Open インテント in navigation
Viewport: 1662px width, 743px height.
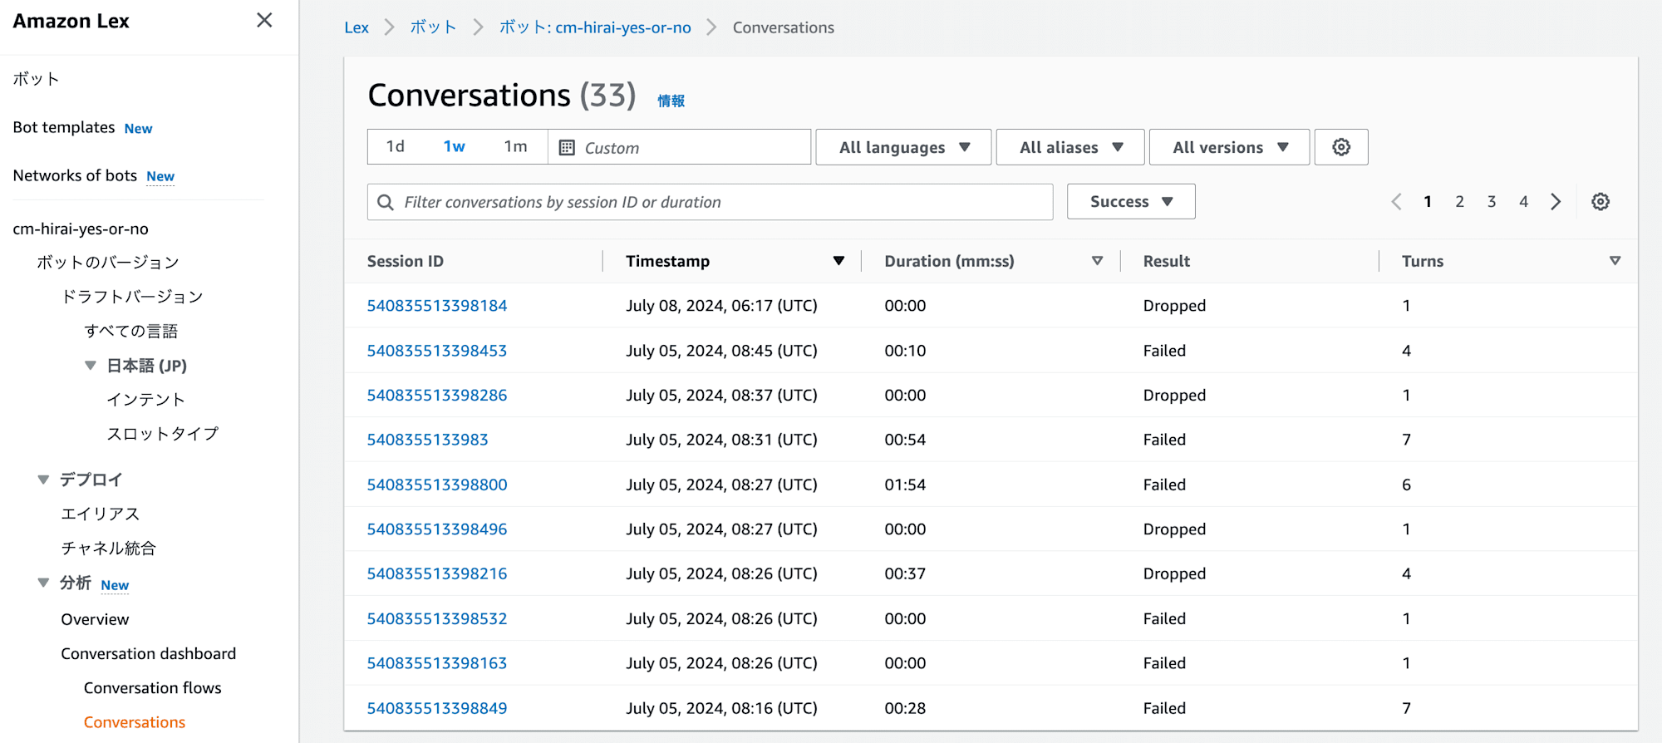coord(145,400)
